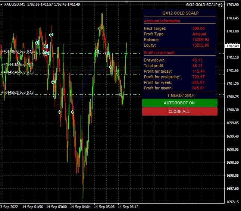The image size is (241, 211).
Task: Click the trade marker near the 1700.75 order line
Action: pos(120,95)
